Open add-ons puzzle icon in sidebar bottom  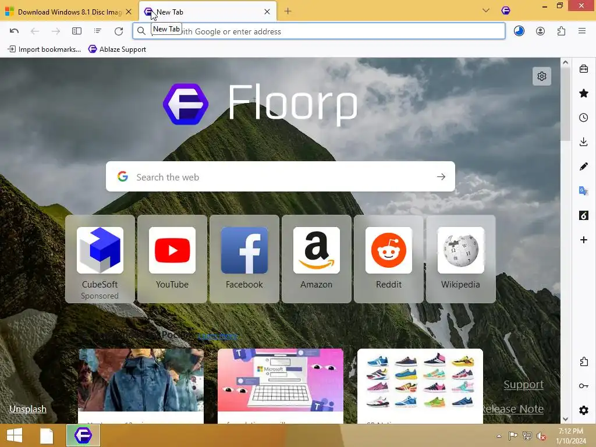584,361
